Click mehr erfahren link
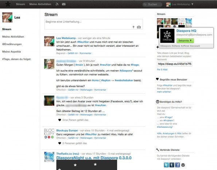The image size is (217, 170). tap(164, 92)
